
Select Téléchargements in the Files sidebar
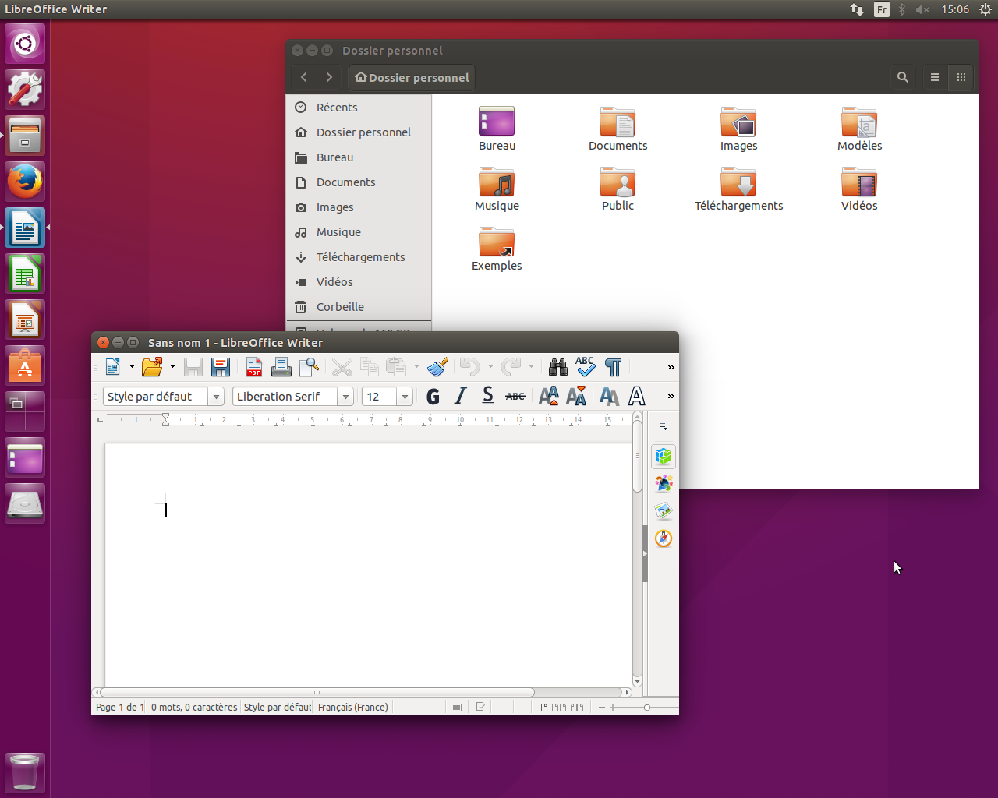point(360,257)
